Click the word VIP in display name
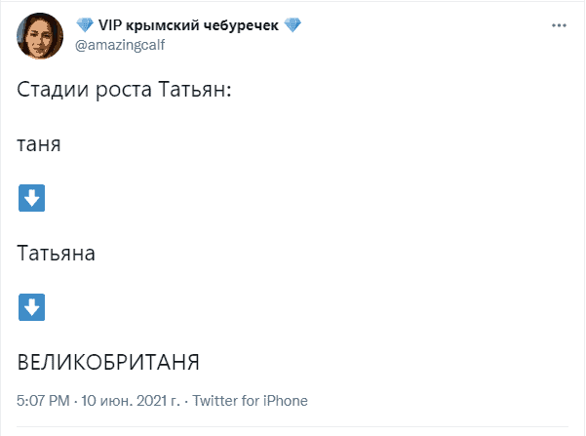Viewport: 586px width, 436px height. 110,25
